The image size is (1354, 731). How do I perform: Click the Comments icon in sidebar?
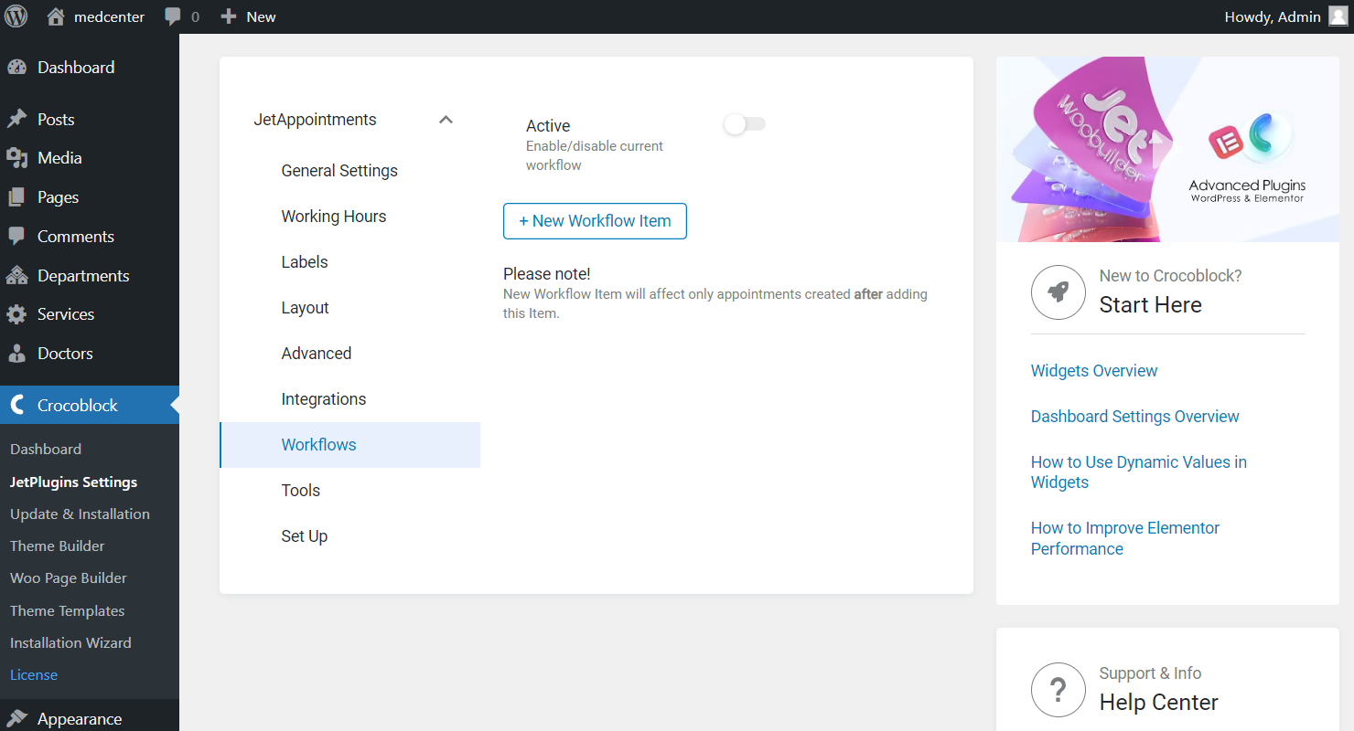click(16, 237)
